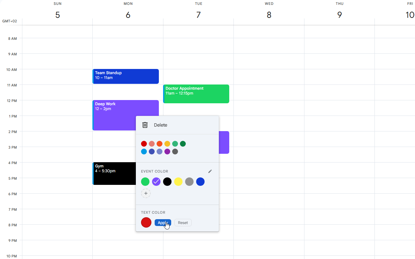The image size is (415, 259).
Task: Select the bright green Event Color swatch
Action: [145, 182]
